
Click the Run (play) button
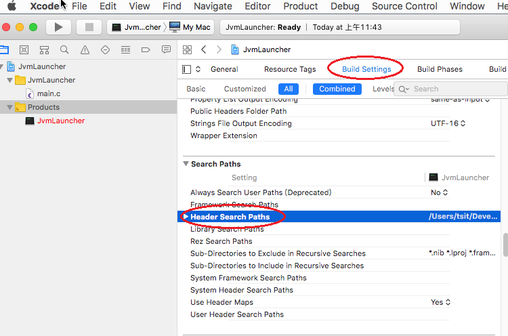pos(59,27)
